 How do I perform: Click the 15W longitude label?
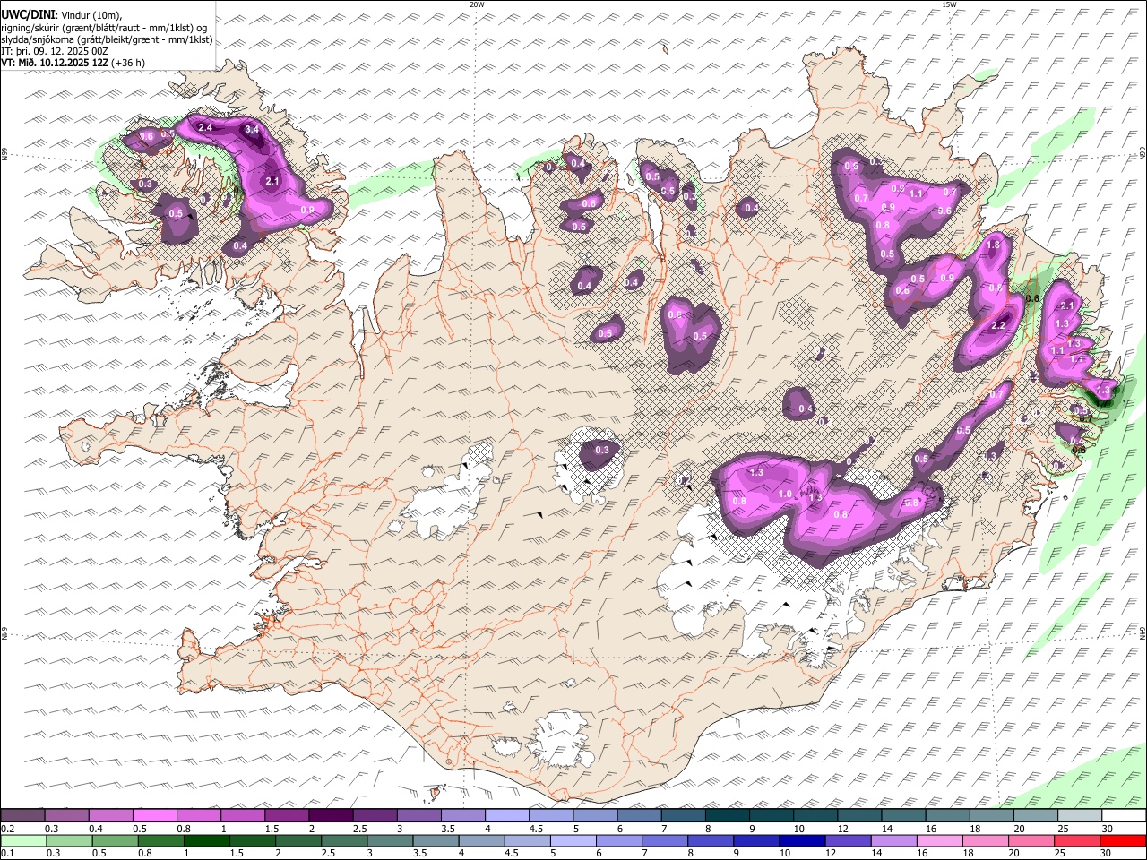(949, 4)
